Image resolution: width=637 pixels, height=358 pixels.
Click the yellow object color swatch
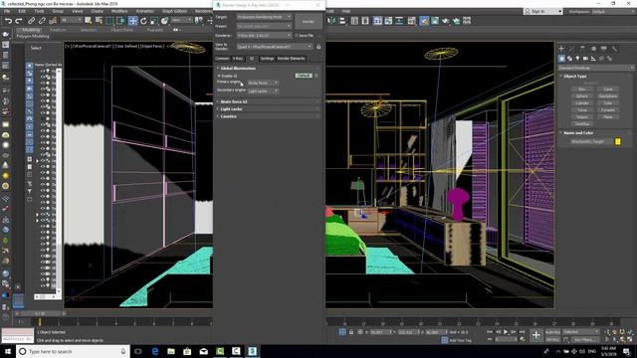(x=618, y=141)
